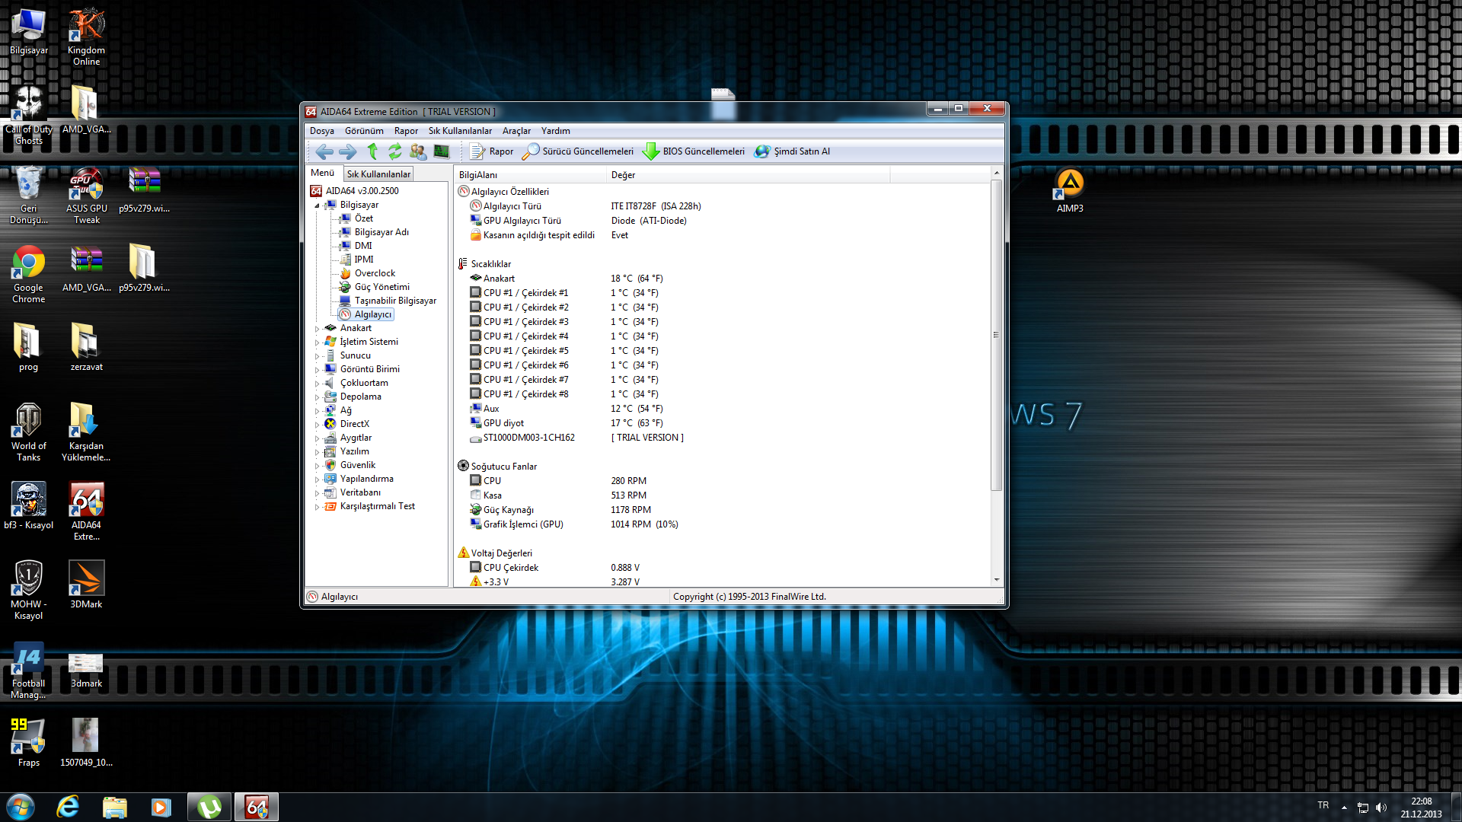This screenshot has width=1462, height=822.
Task: Open the Sık Kullanılanlar menu
Action: [x=460, y=131]
